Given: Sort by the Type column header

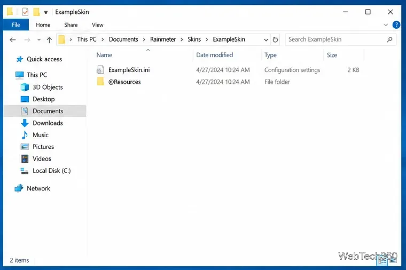Looking at the screenshot, I should (x=270, y=55).
